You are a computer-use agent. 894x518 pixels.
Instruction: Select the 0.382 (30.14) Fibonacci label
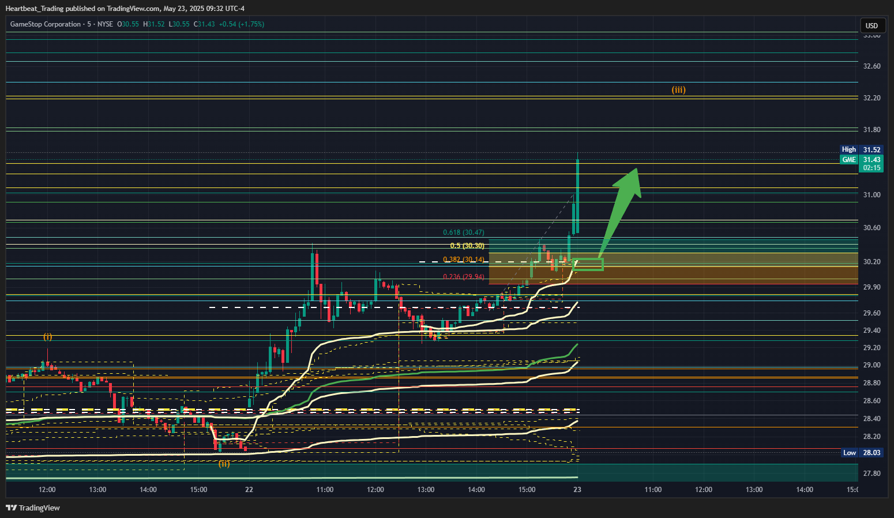coord(464,260)
